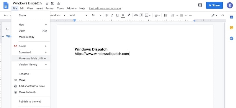Click the Windows Dispatch document title field
This screenshot has width=236, height=108.
[x=27, y=3]
